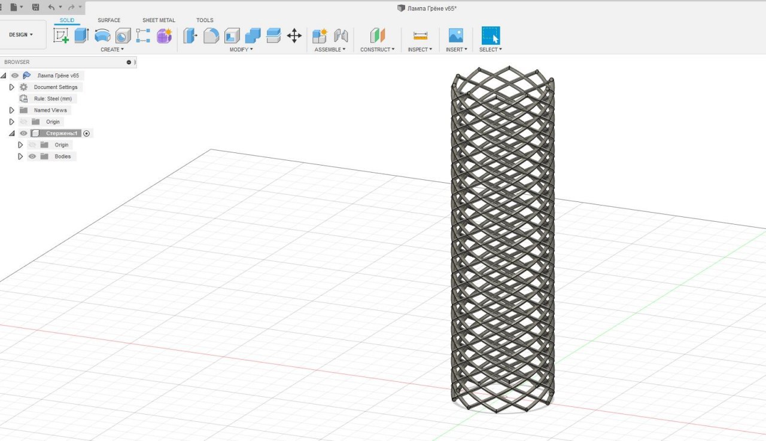Select the Extrude tool

click(81, 35)
